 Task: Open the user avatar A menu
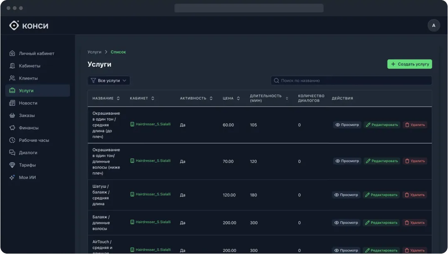tap(433, 26)
